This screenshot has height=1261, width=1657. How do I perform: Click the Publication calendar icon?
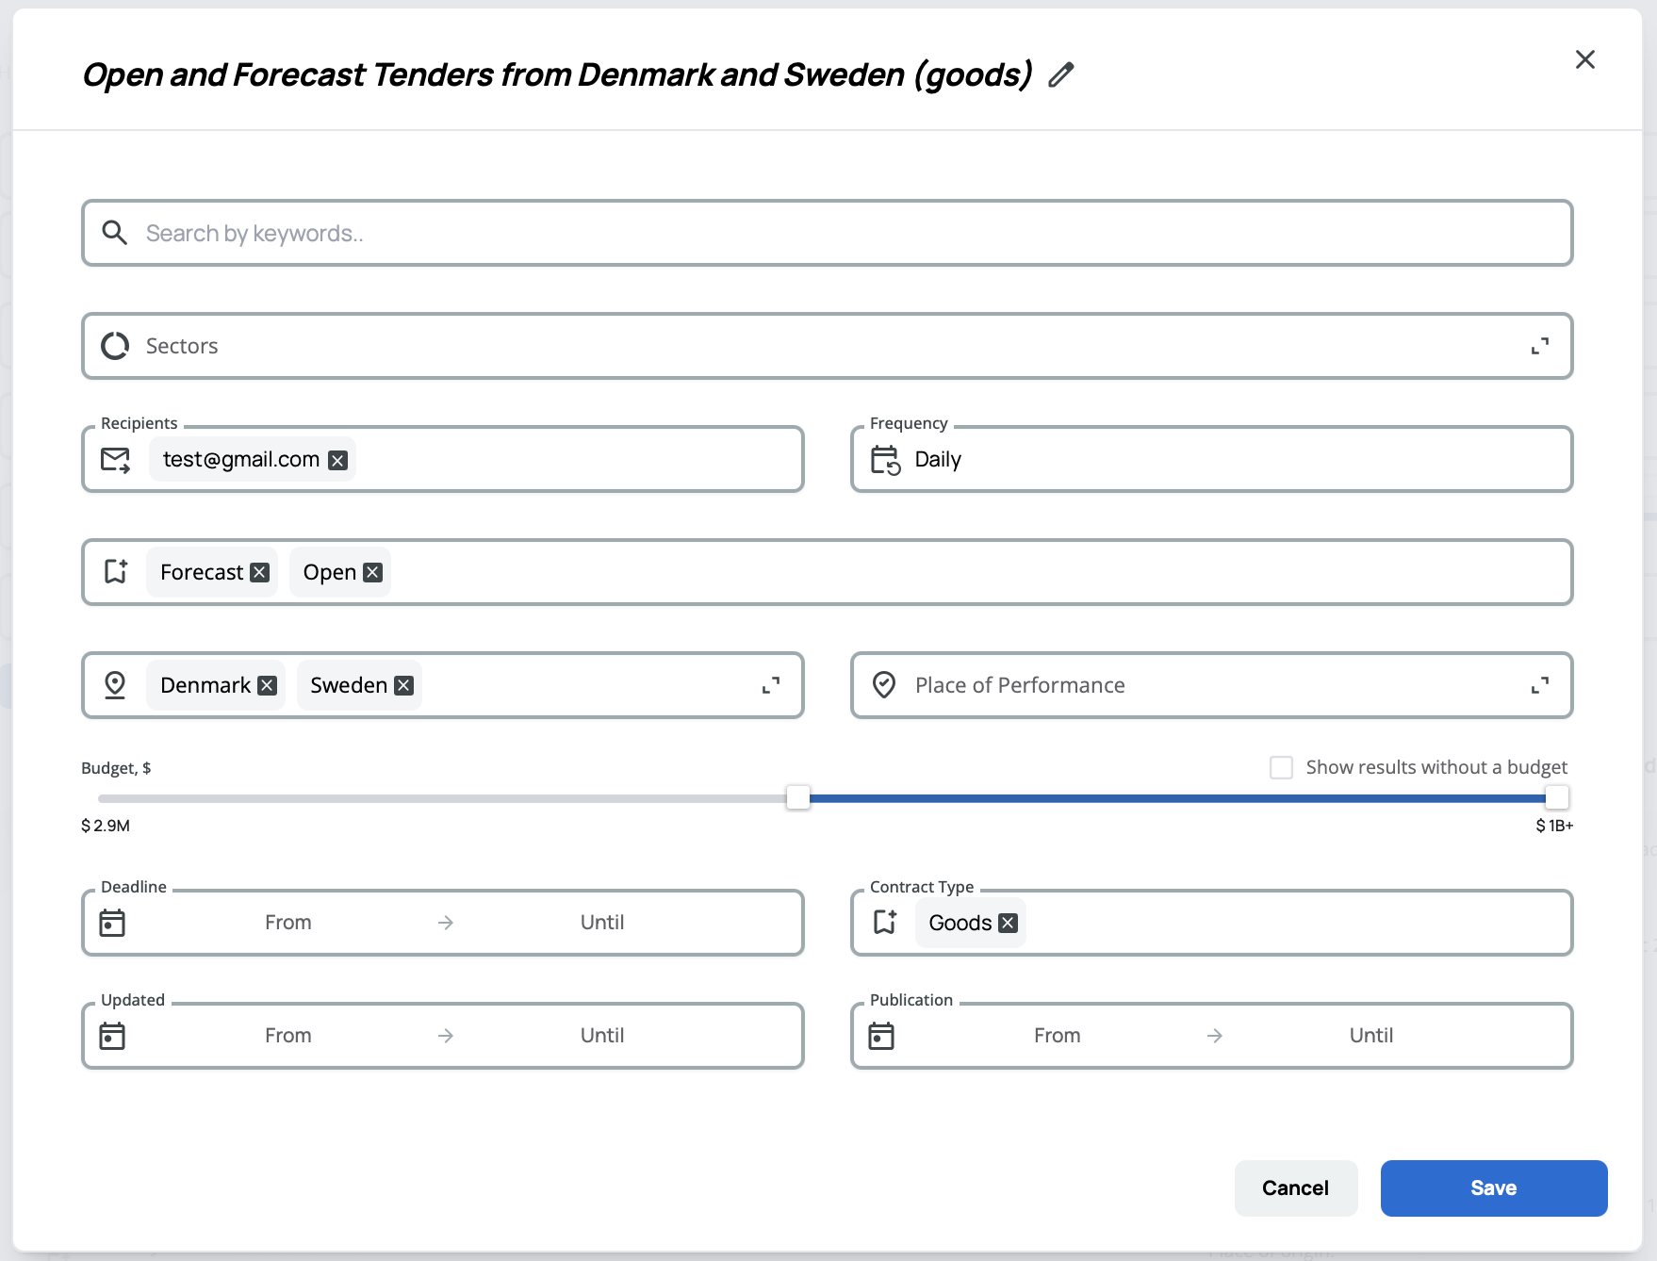click(881, 1036)
